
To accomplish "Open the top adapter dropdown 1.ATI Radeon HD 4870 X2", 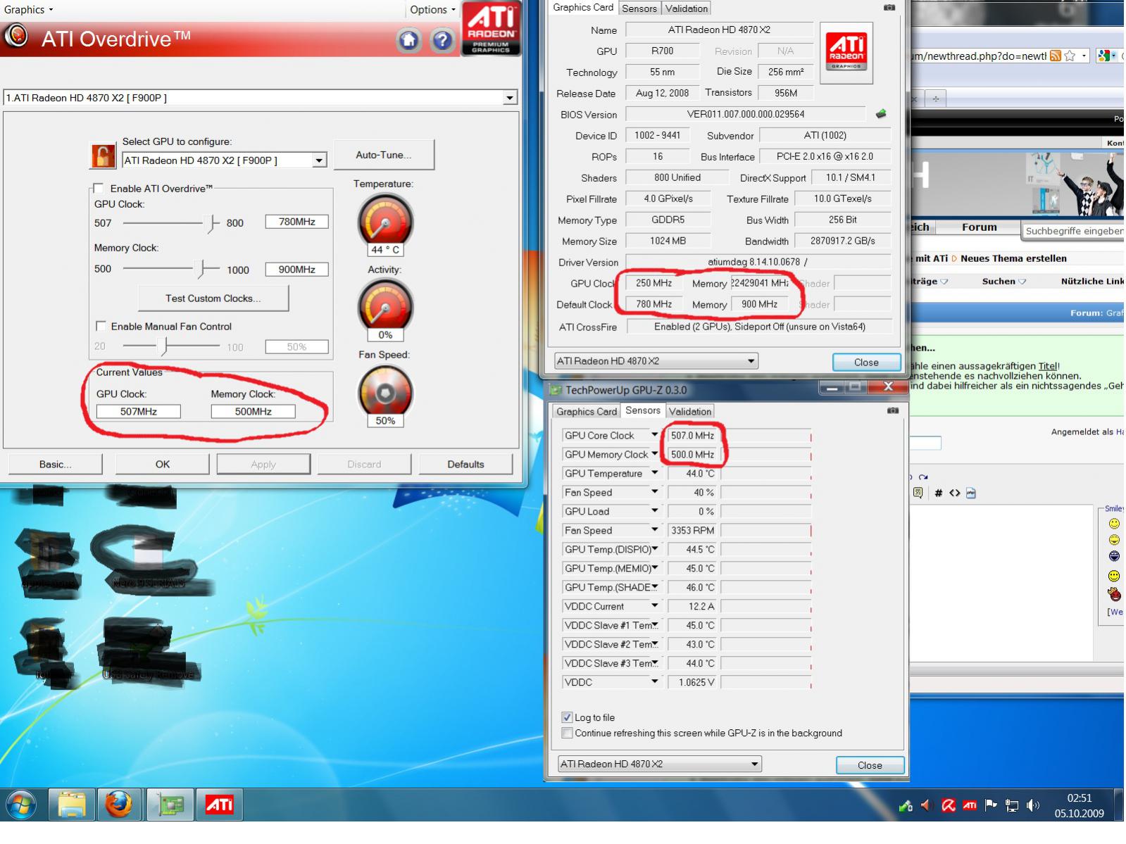I will pyautogui.click(x=260, y=98).
